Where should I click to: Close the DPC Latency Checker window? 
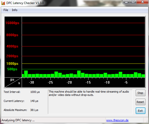click(143, 2)
